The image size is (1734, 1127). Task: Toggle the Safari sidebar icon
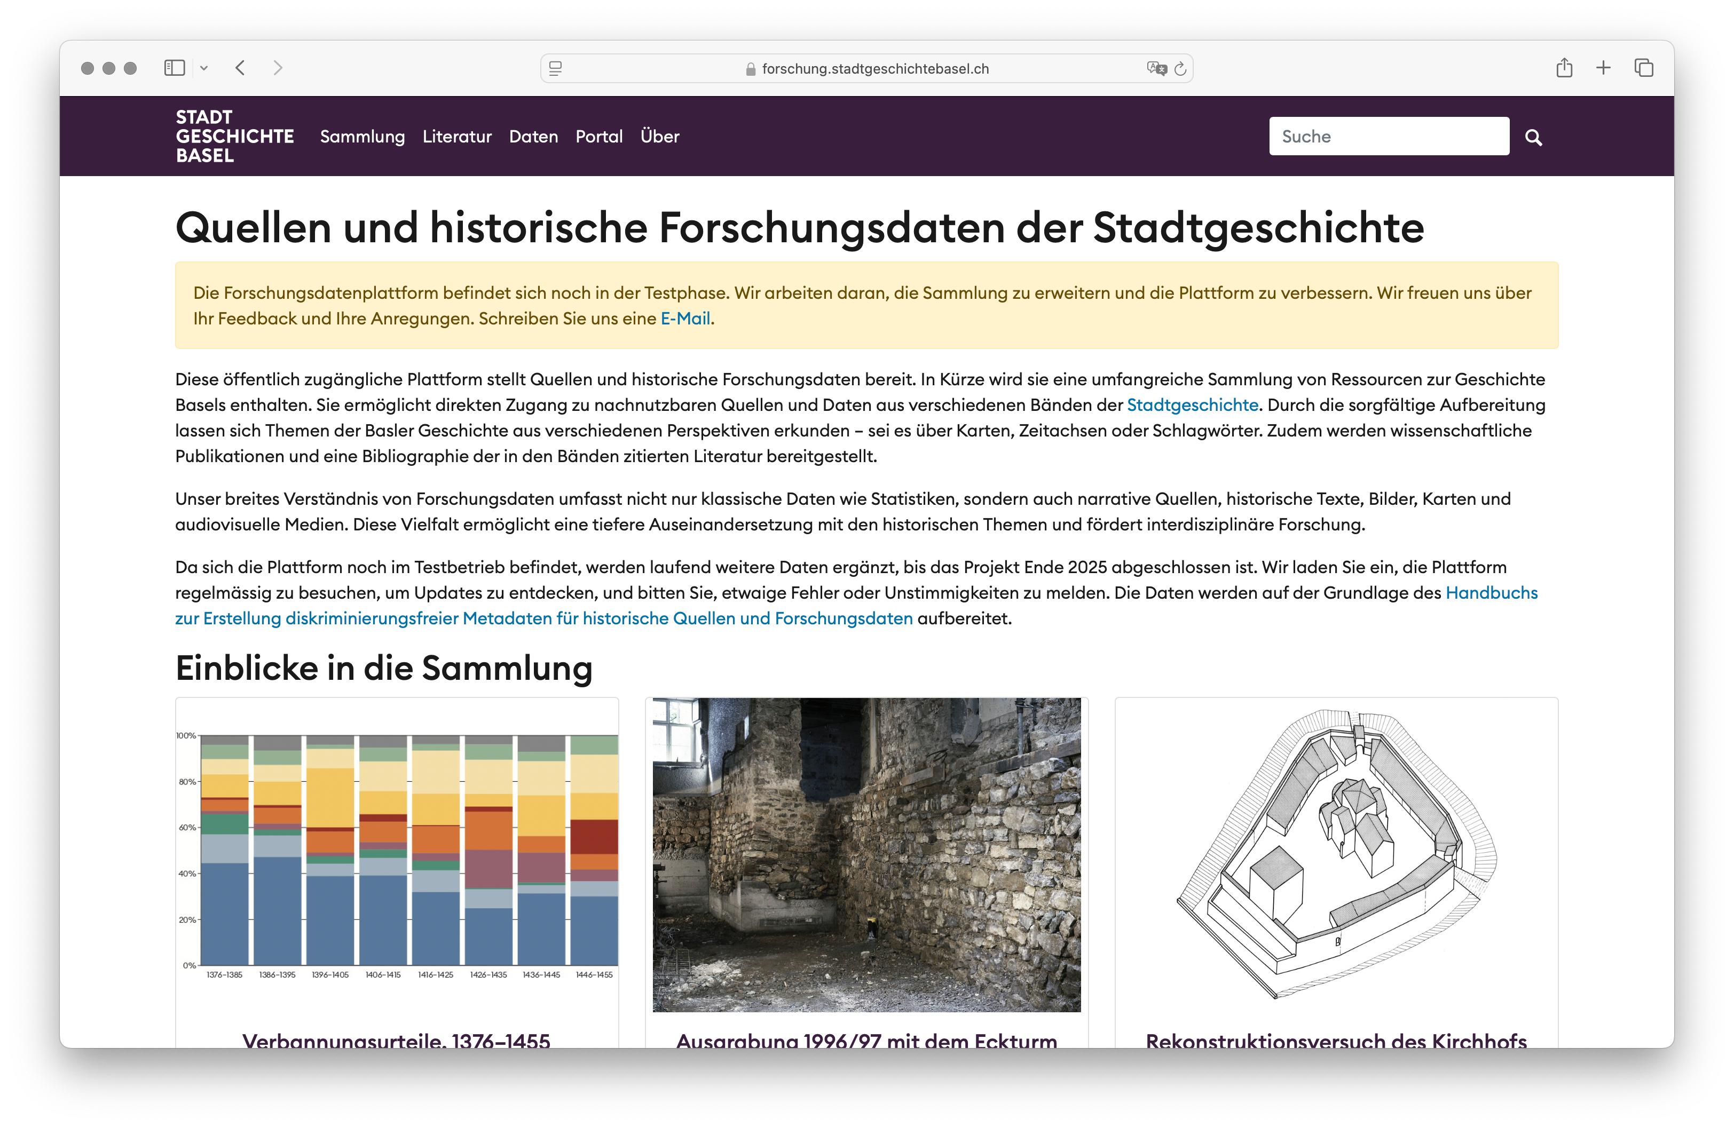point(174,68)
